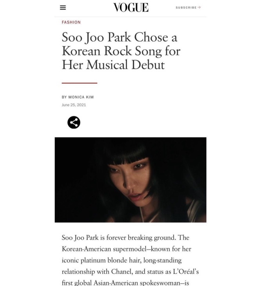Open the Fashion category link
Screen dimensions: 261x286
coord(71,22)
